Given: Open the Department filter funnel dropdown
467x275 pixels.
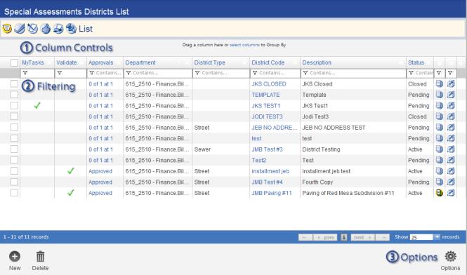Looking at the screenshot, I should [x=129, y=73].
